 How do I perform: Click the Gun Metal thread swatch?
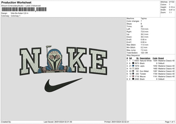coord(133,71)
